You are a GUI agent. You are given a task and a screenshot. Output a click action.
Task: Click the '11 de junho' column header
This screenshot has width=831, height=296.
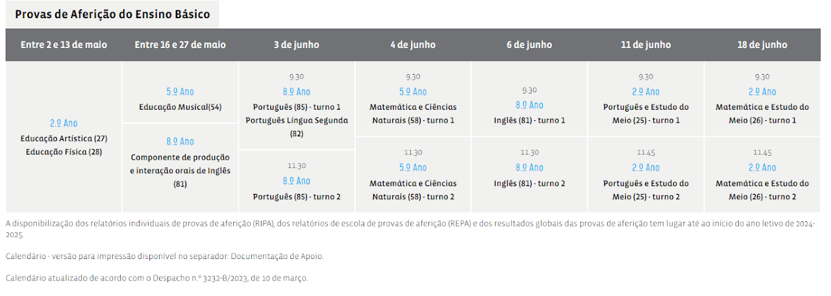tap(645, 45)
